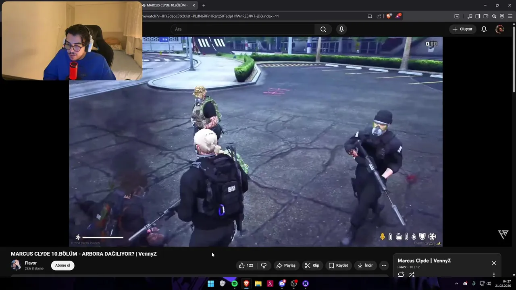Toggle playlist shuffle
The width and height of the screenshot is (516, 290).
tap(412, 275)
